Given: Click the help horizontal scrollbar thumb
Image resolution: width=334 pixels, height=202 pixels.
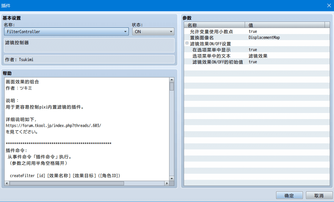Looking at the screenshot, I should tap(67, 183).
